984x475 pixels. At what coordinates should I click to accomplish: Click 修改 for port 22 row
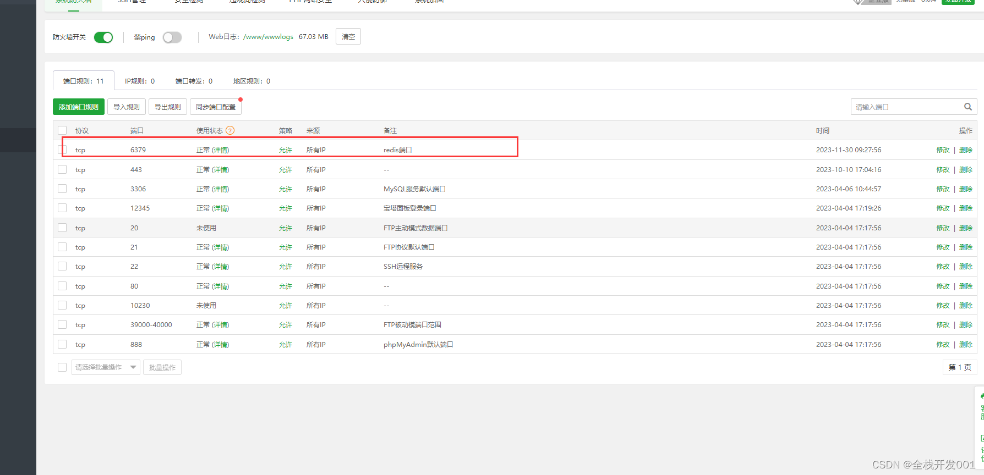click(x=943, y=266)
